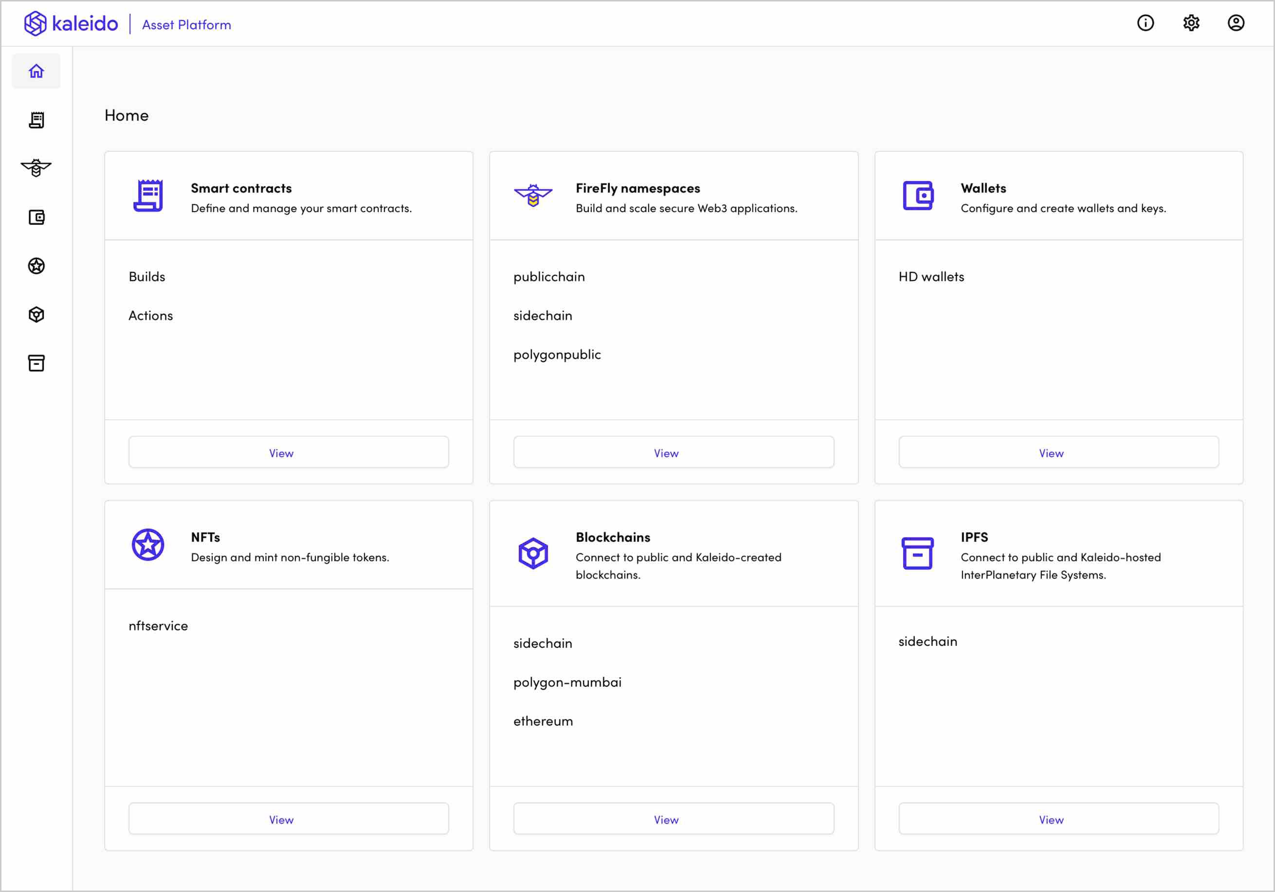This screenshot has height=892, width=1275.
Task: Select the Wallets sidebar icon
Action: click(36, 217)
